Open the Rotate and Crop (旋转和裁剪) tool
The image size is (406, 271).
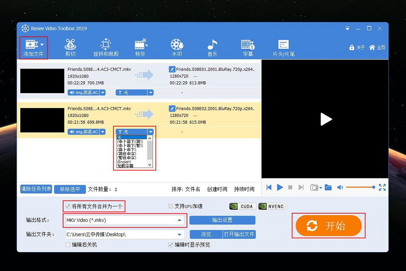tap(106, 47)
